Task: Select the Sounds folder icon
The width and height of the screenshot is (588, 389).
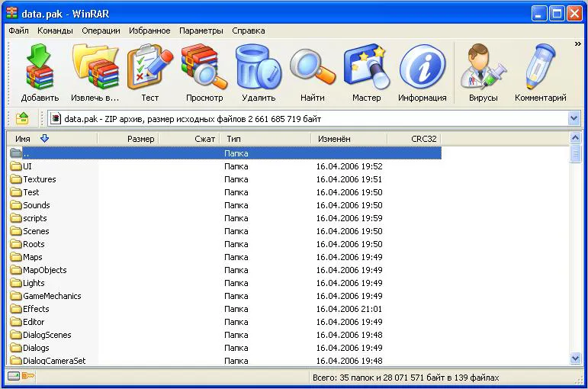Action: pos(16,205)
